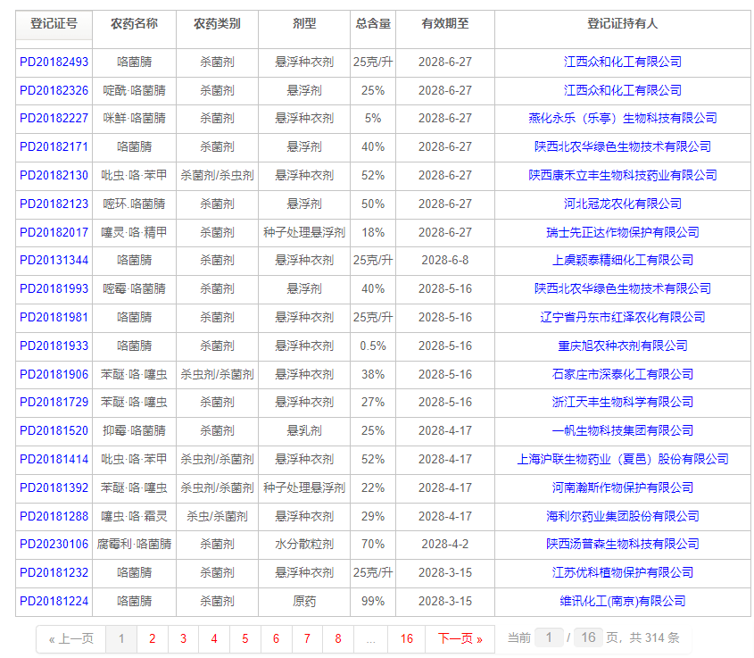Go to page 6

point(276,639)
